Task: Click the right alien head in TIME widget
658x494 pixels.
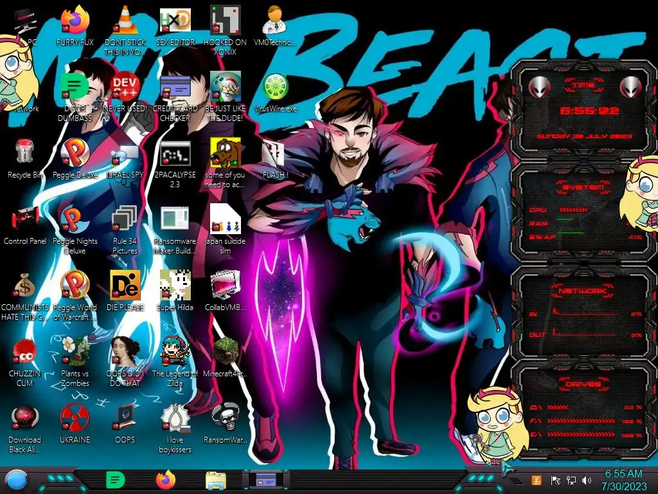Action: 630,87
